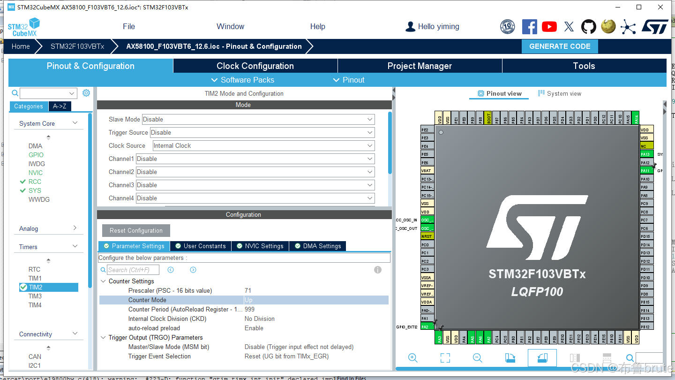Open the category search combo box

[x=48, y=93]
